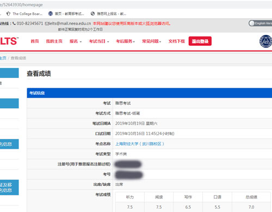Click the 考试信息 panel header
The width and height of the screenshot is (272, 212).
(150, 93)
